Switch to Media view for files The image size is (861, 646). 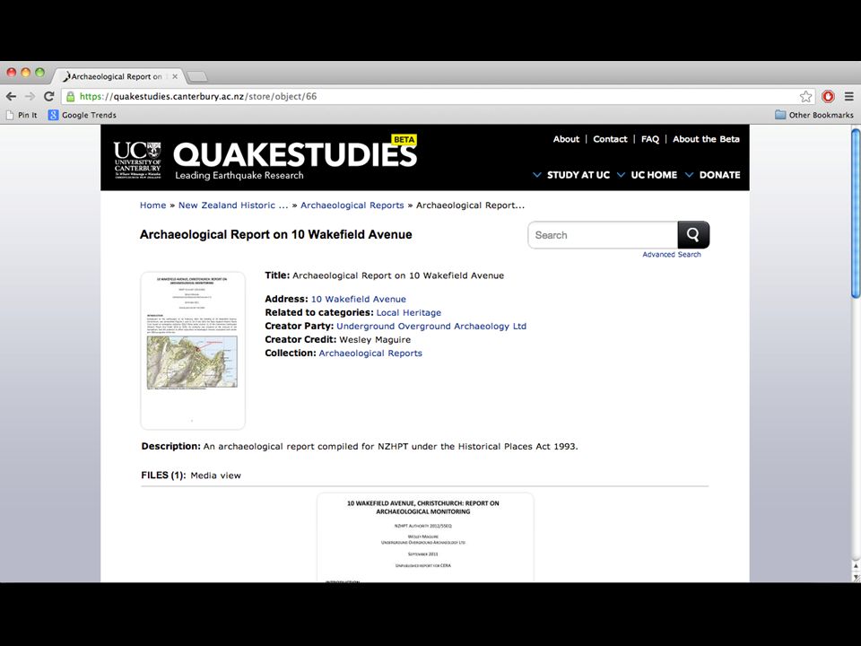[215, 476]
